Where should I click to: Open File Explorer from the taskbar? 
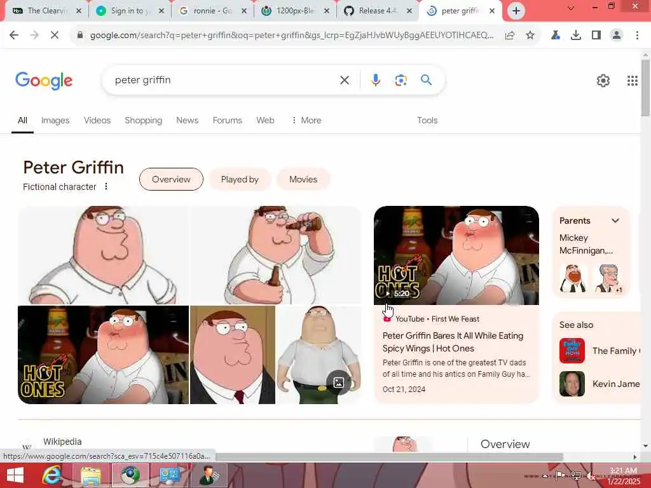[x=91, y=475]
